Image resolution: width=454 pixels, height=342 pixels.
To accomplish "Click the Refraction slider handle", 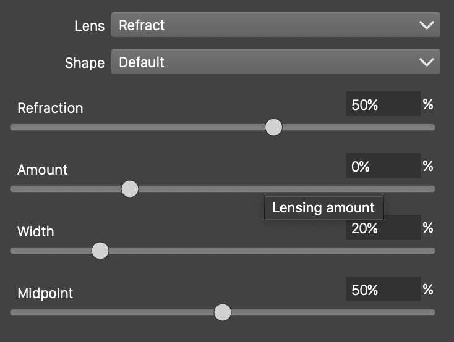I will click(273, 127).
